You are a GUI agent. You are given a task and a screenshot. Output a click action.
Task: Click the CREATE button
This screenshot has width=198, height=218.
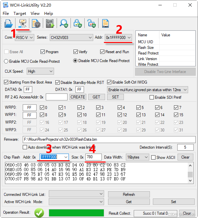(78, 97)
